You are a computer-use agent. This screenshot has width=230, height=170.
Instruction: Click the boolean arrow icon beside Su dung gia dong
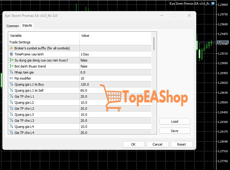click(11, 60)
